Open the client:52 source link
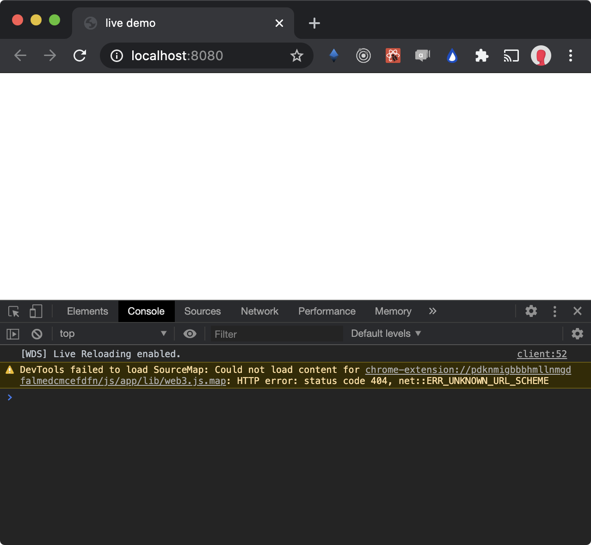 click(x=542, y=354)
